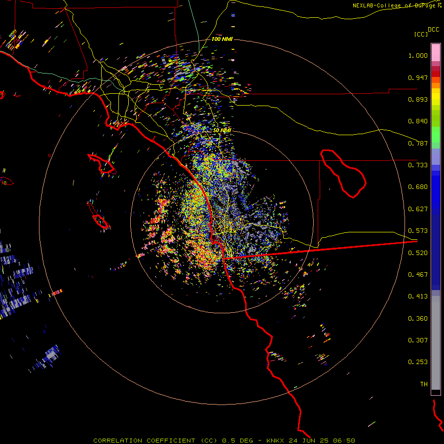Select the 0.787 scale value
Screen dimensions: 444x444
click(418, 143)
